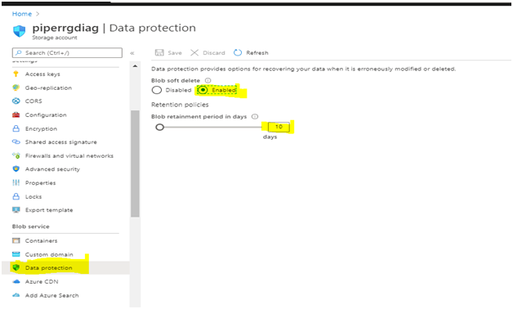Click the Export template monitor icon

click(16, 210)
